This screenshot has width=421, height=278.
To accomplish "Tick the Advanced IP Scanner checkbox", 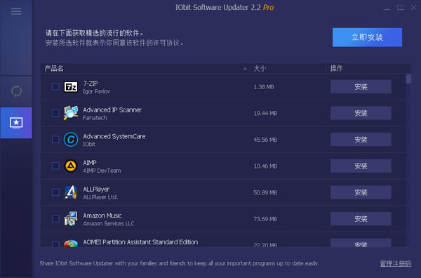I will pyautogui.click(x=55, y=113).
